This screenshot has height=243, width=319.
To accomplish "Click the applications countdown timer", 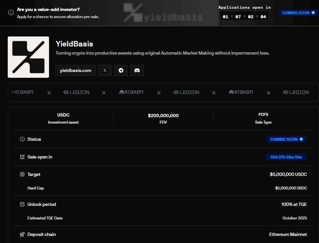I will point(244,16).
